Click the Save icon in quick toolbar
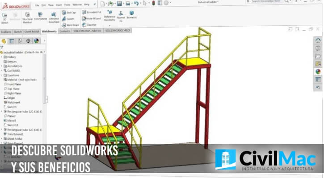This screenshot has width=324, height=178. coord(120,4)
